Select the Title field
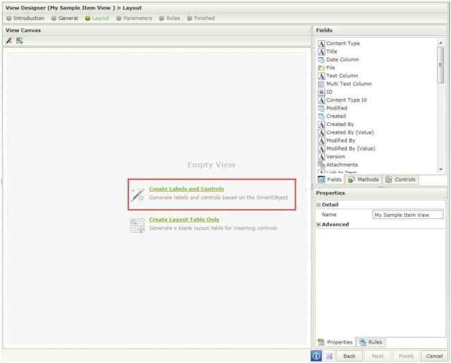This screenshot has width=451, height=363. point(332,51)
